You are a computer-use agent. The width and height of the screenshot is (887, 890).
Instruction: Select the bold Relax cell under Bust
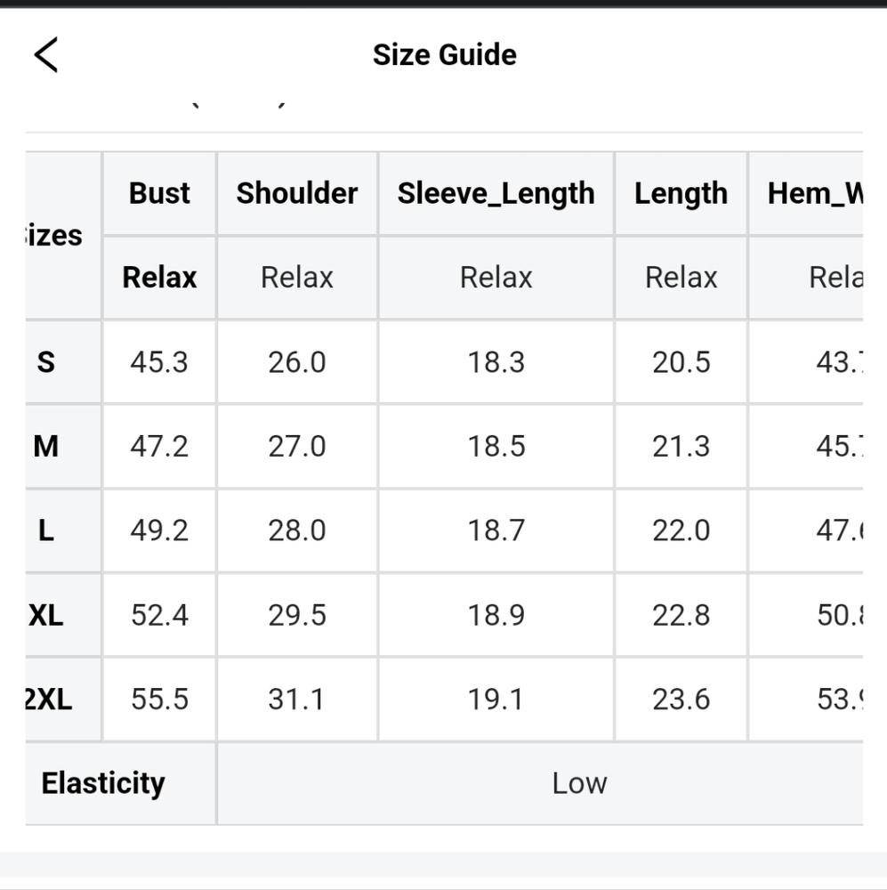[159, 278]
